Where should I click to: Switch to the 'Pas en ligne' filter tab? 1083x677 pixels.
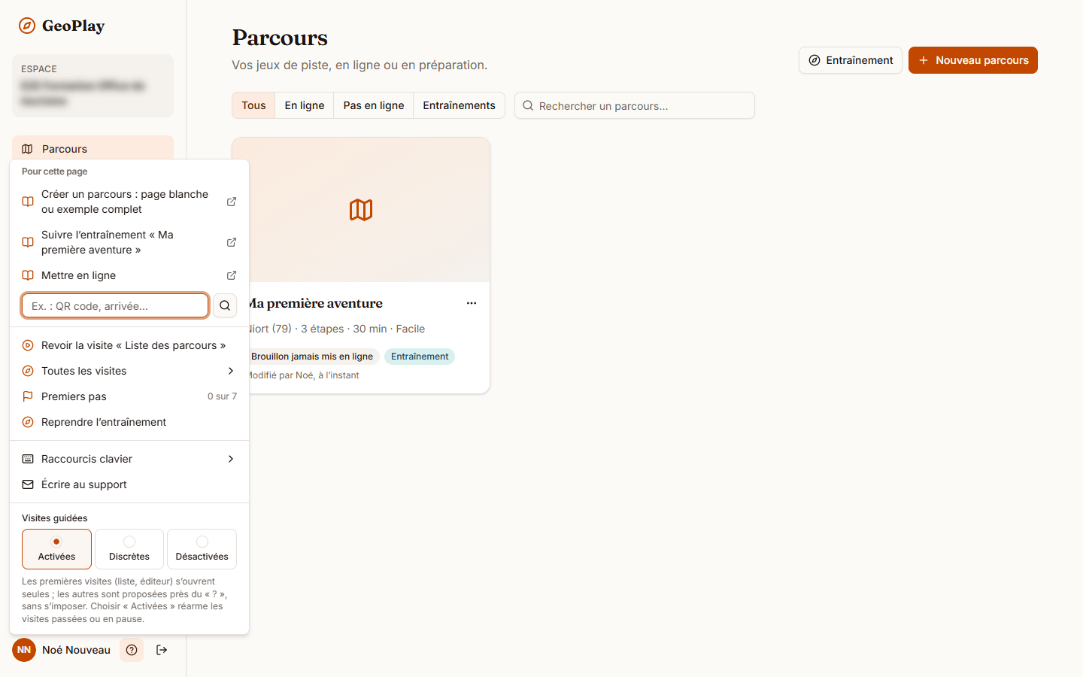coord(374,105)
